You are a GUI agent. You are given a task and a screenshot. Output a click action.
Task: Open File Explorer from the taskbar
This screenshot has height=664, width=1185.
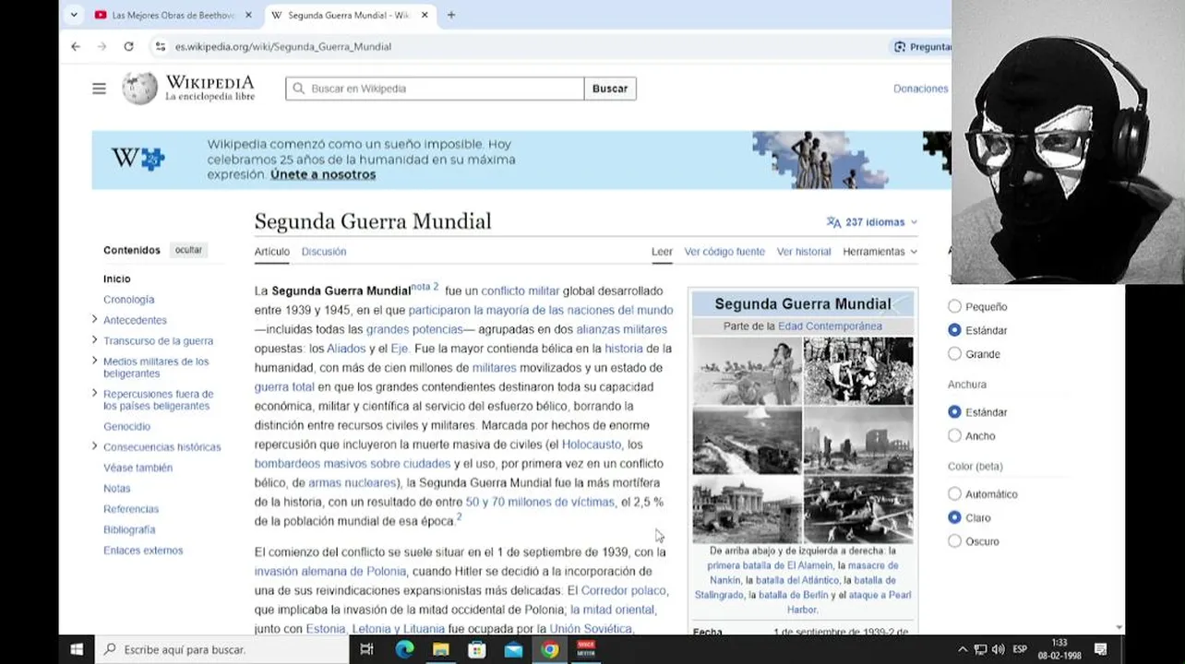coord(440,649)
